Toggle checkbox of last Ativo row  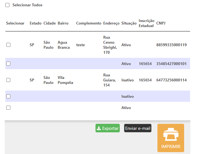click(8, 107)
